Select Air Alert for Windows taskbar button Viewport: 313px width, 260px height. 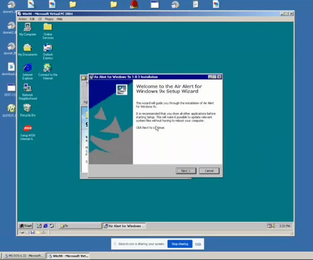point(124,226)
